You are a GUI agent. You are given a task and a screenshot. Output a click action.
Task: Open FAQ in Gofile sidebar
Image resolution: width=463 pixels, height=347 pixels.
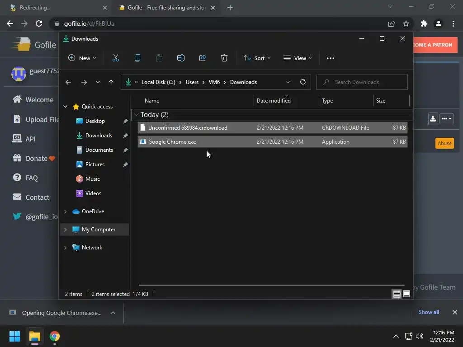[25, 178]
